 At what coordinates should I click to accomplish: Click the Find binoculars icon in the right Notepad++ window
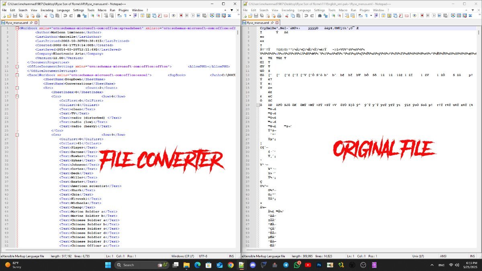(320, 16)
